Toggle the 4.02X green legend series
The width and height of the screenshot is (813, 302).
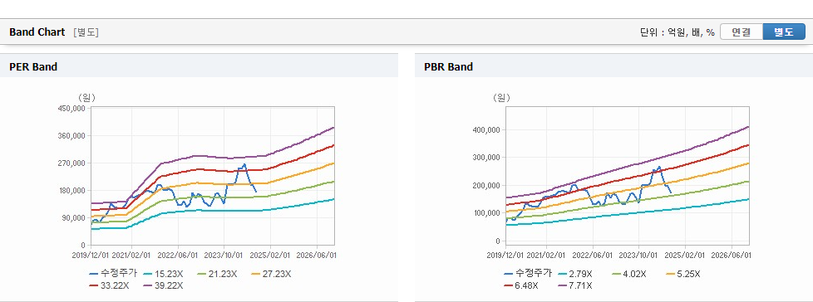tap(629, 274)
